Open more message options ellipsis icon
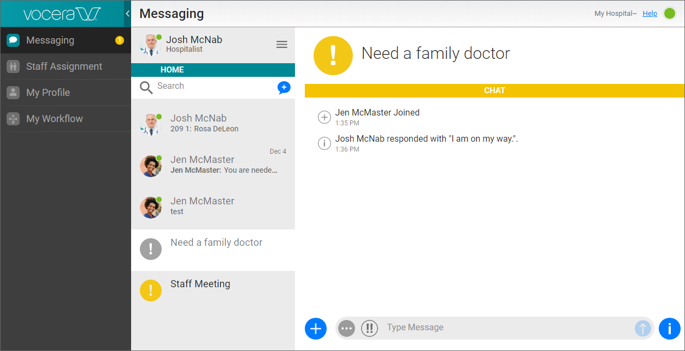The image size is (685, 351). coord(346,328)
